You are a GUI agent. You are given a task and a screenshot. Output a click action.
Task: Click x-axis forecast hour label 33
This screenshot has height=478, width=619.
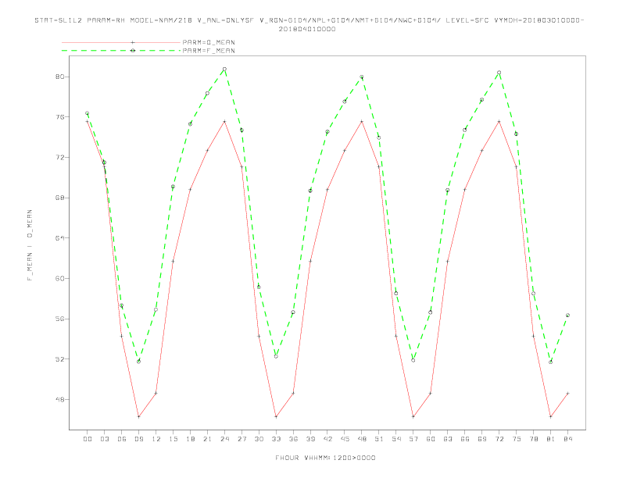[276, 439]
